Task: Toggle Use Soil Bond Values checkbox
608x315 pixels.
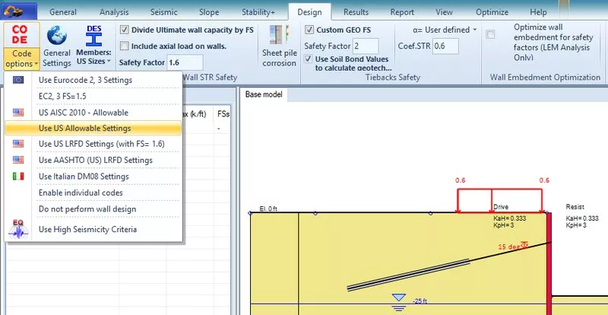Action: click(x=309, y=59)
